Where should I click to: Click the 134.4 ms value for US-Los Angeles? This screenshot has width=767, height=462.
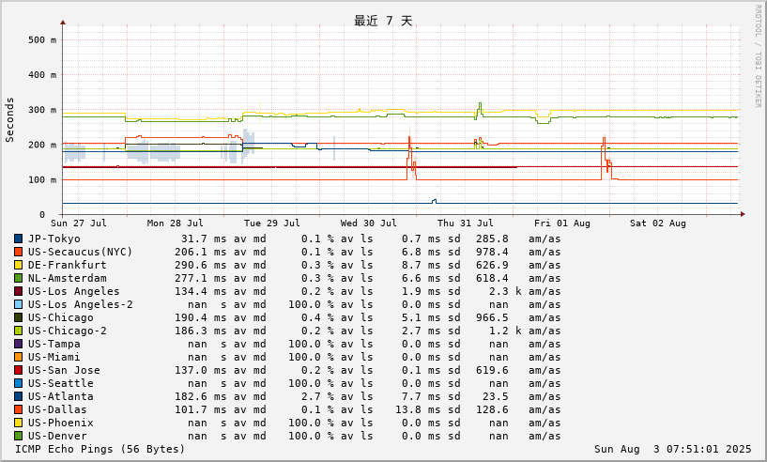click(x=201, y=292)
